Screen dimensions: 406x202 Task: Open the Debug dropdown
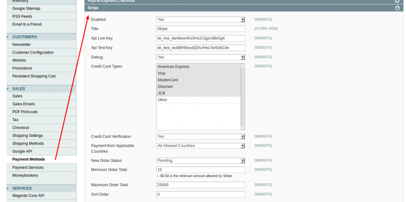tap(200, 57)
